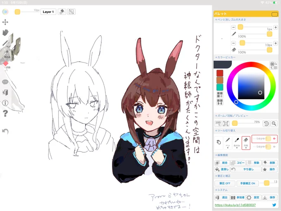Increase eraser size with the plus button

(x=276, y=43)
